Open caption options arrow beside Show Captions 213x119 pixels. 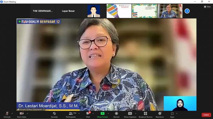tap(136, 114)
